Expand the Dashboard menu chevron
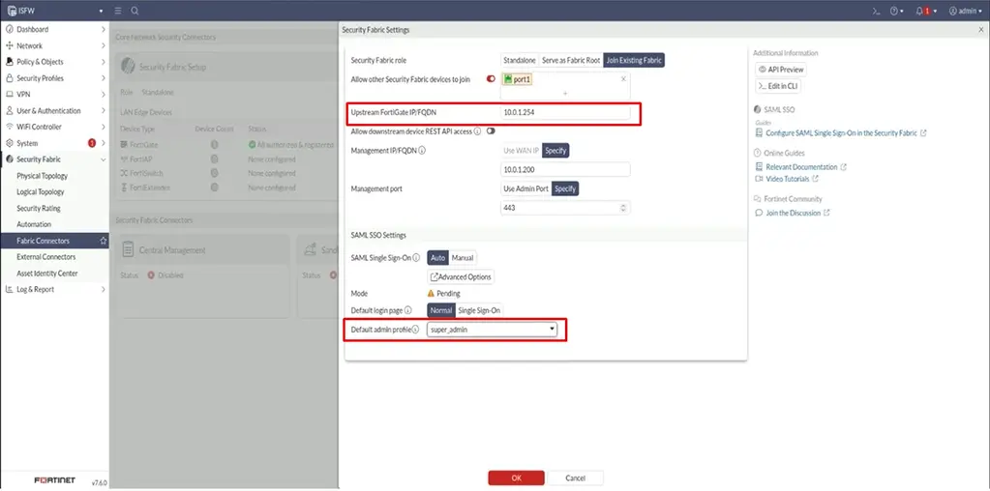This screenshot has height=491, width=990. (x=103, y=29)
